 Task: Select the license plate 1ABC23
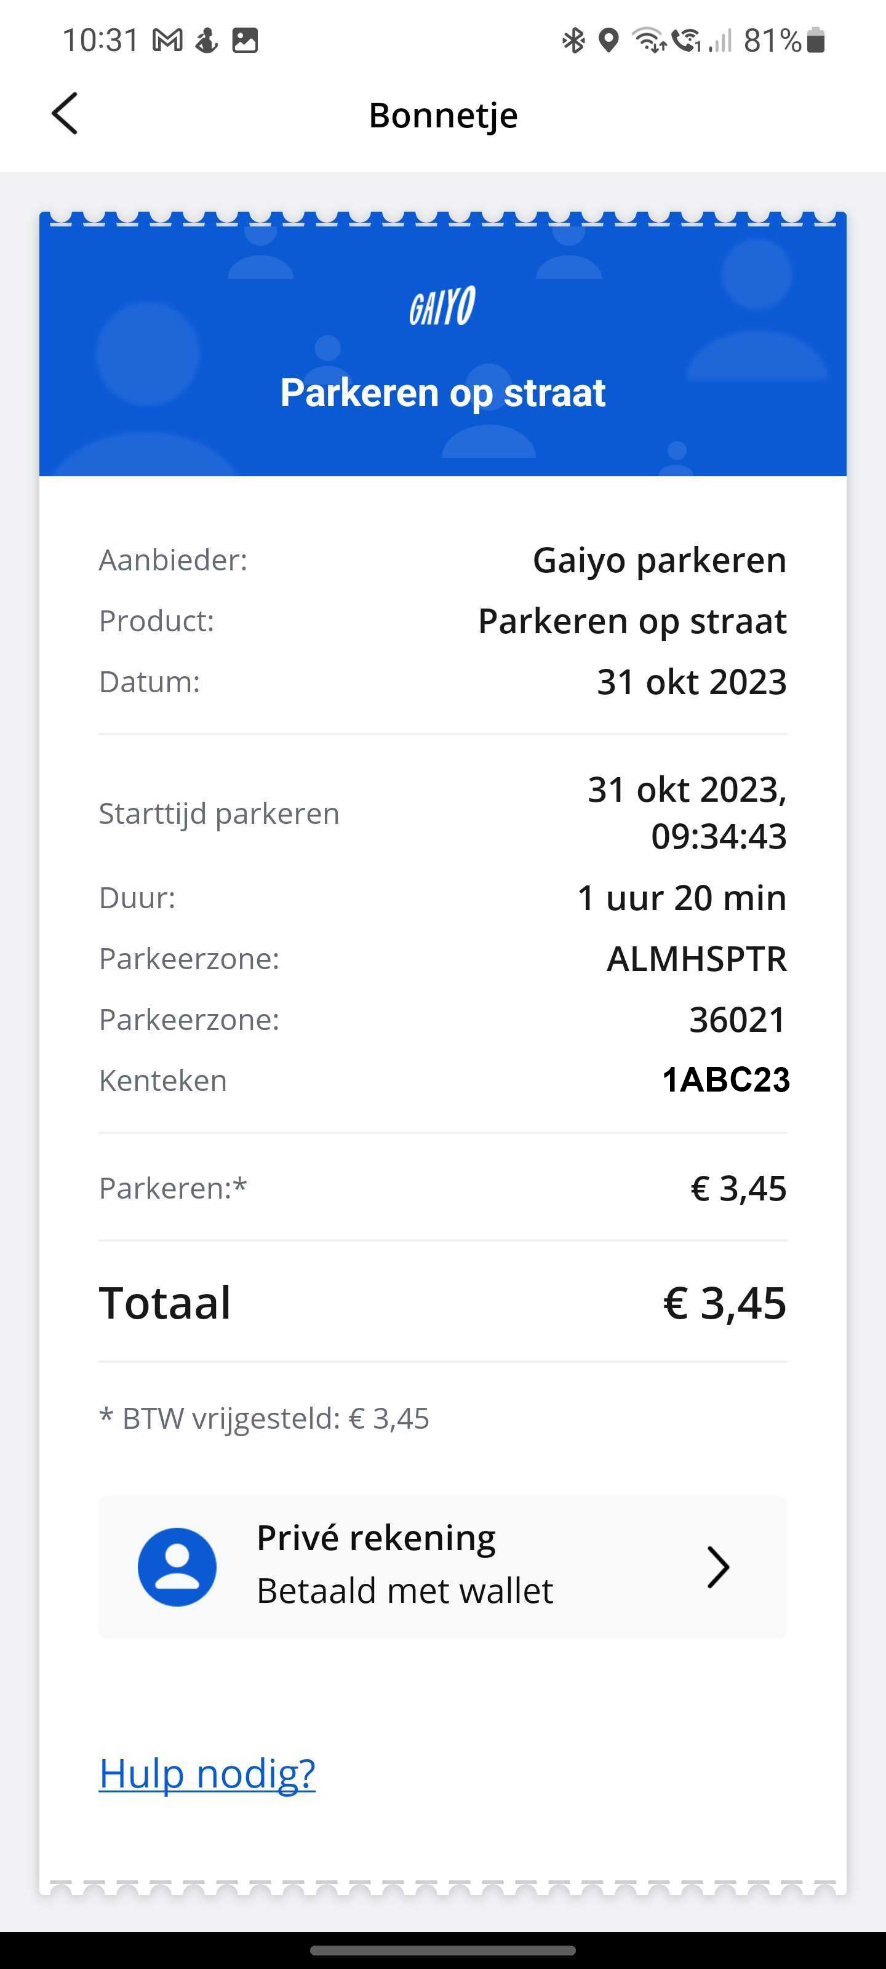click(725, 1080)
